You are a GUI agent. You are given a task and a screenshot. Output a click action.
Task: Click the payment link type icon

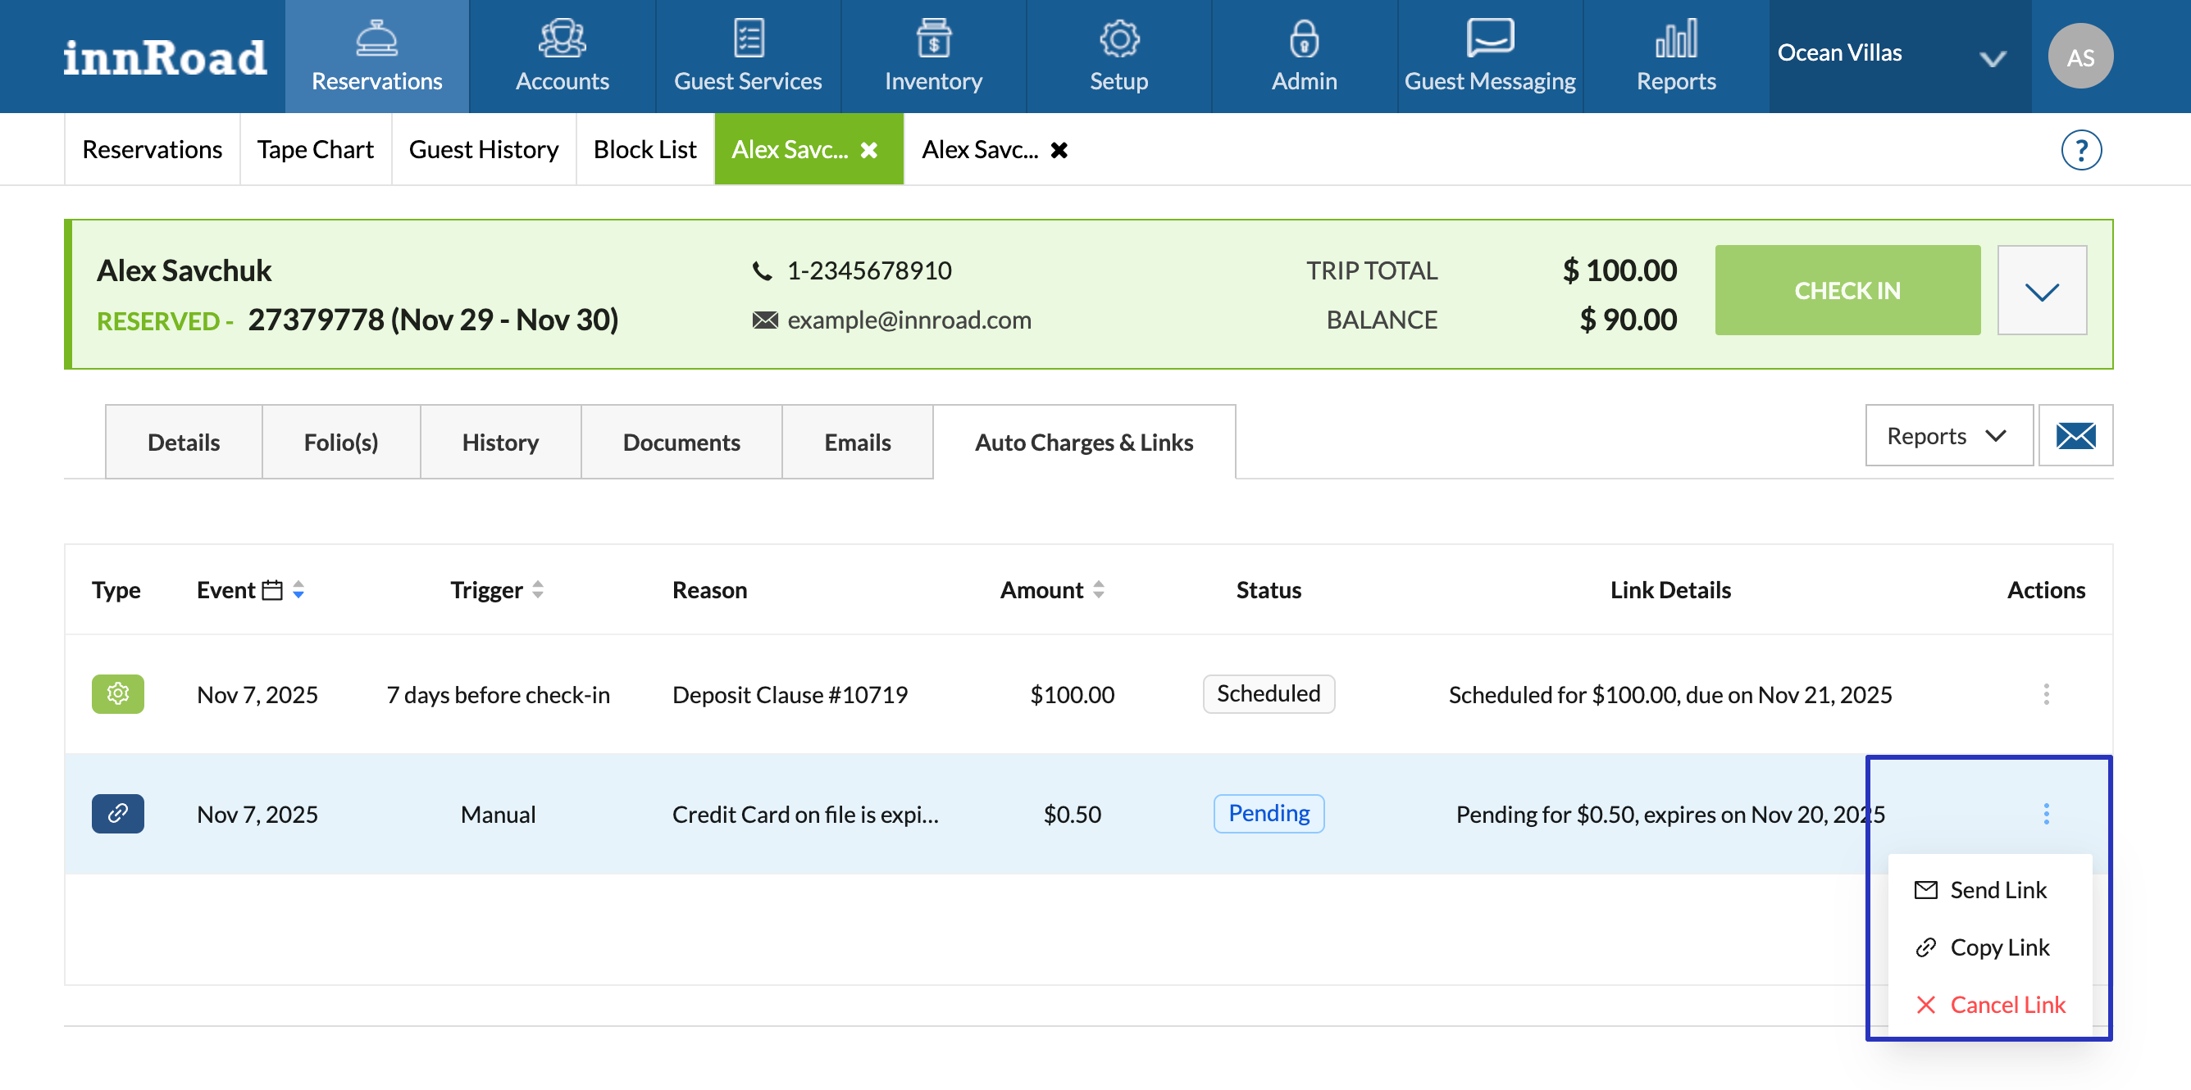click(x=117, y=814)
